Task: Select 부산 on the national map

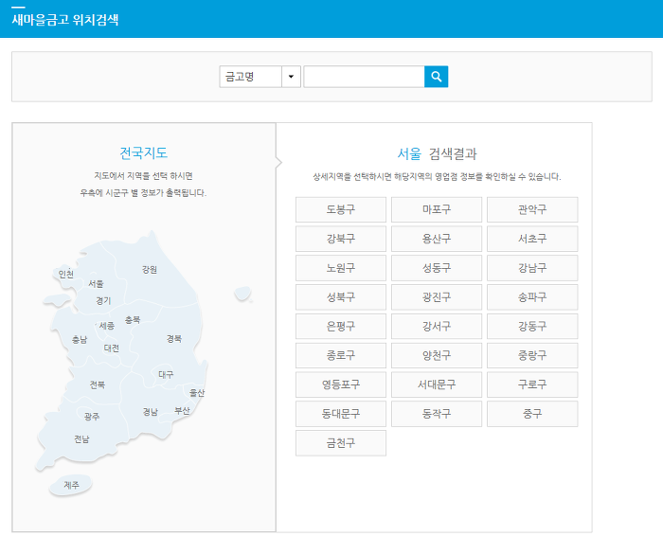Action: click(182, 410)
